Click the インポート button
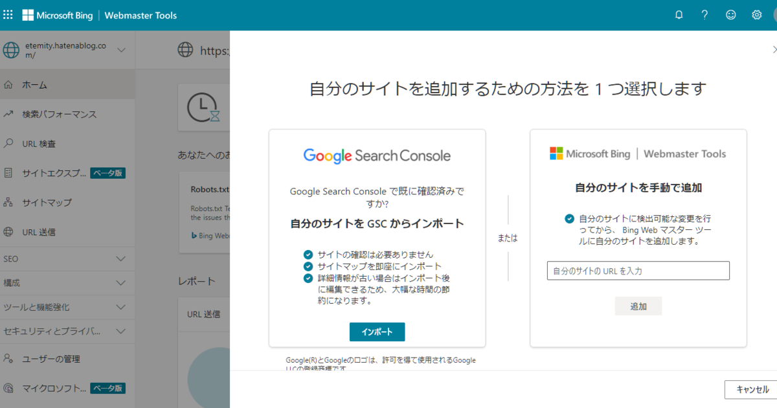This screenshot has width=777, height=408. point(377,332)
